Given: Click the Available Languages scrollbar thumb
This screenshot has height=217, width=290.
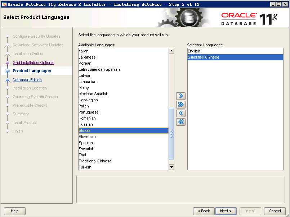Looking at the screenshot, I should (x=171, y=133).
